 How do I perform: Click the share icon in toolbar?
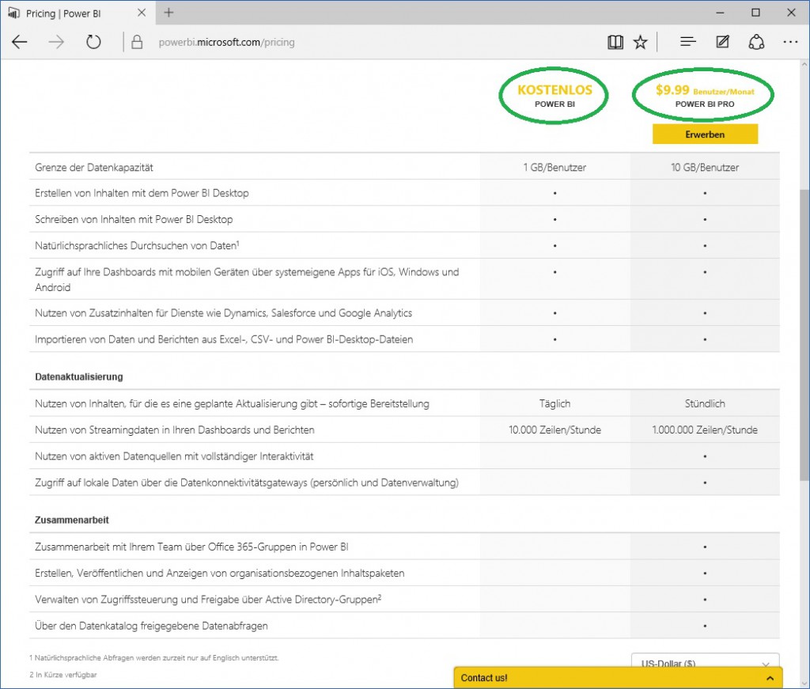pyautogui.click(x=757, y=42)
